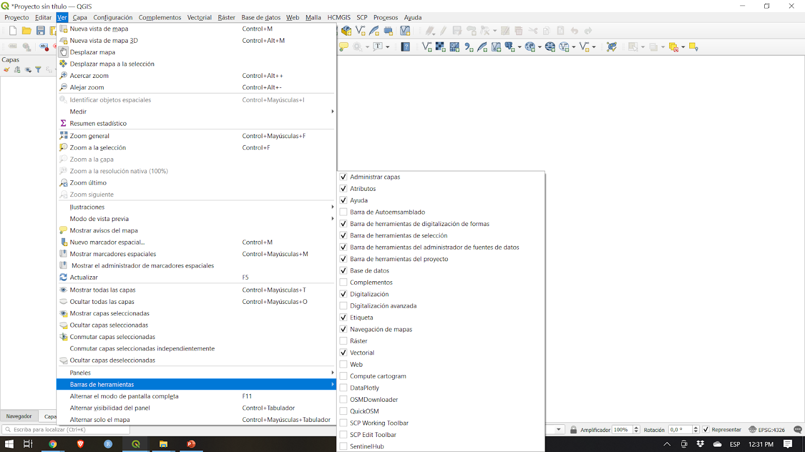
Task: Save project with the floppy disk icon
Action: 41,31
